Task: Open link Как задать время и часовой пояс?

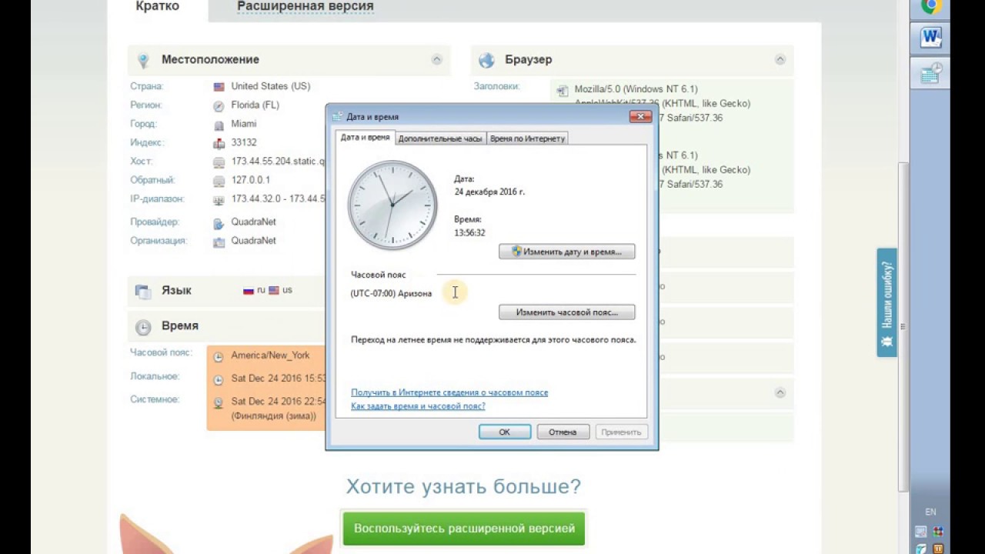Action: [x=418, y=406]
